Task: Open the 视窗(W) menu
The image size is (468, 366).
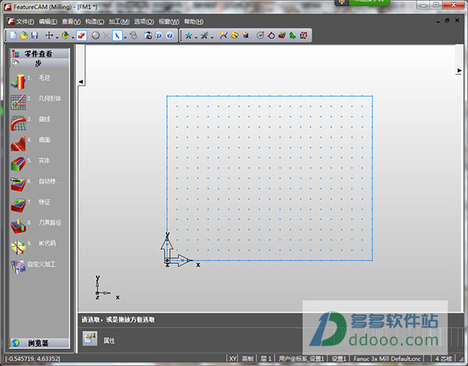Action: [x=169, y=22]
